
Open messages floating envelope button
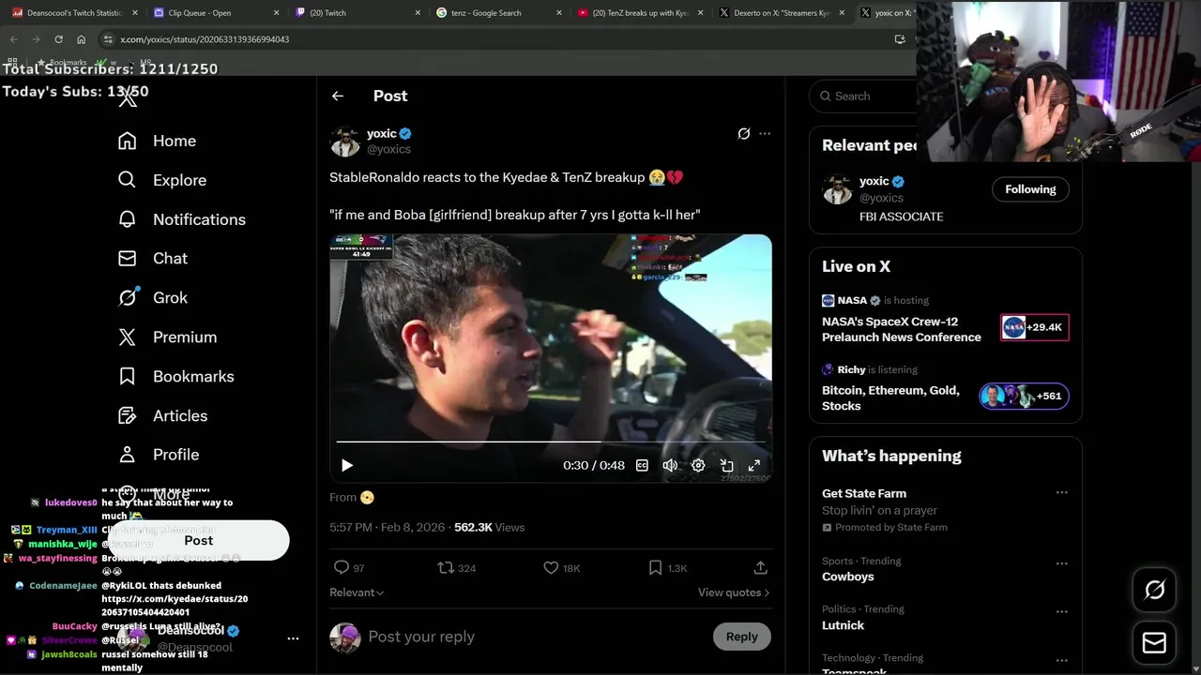pyautogui.click(x=1154, y=643)
